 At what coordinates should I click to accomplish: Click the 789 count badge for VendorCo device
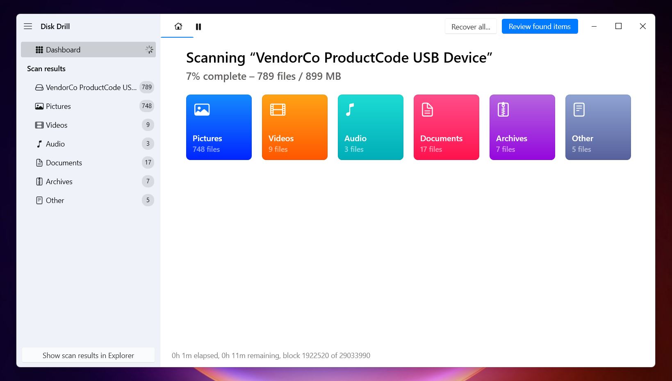[147, 87]
